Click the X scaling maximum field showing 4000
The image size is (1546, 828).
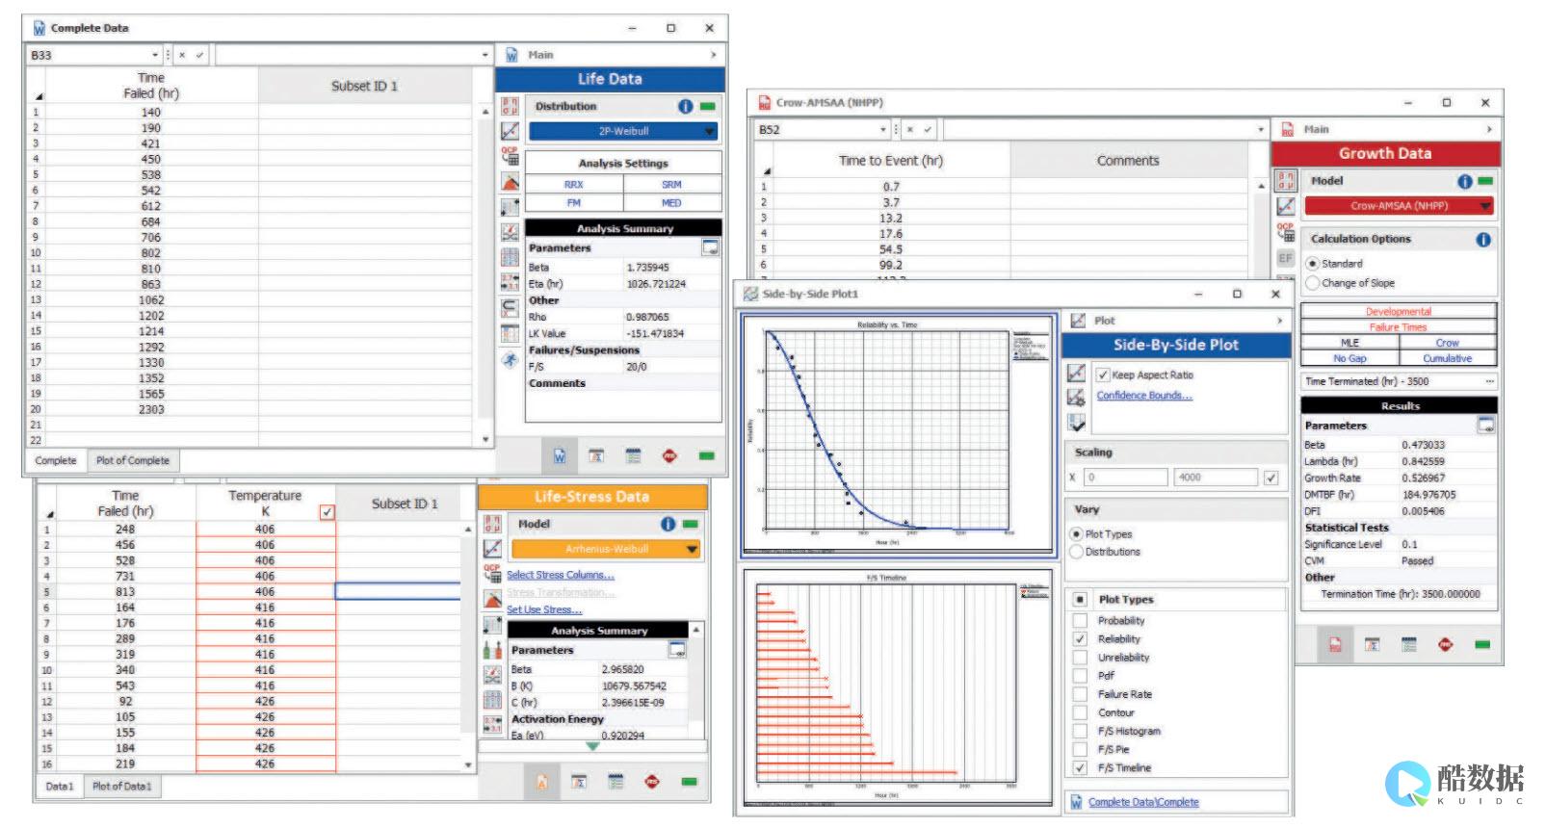pyautogui.click(x=1216, y=478)
